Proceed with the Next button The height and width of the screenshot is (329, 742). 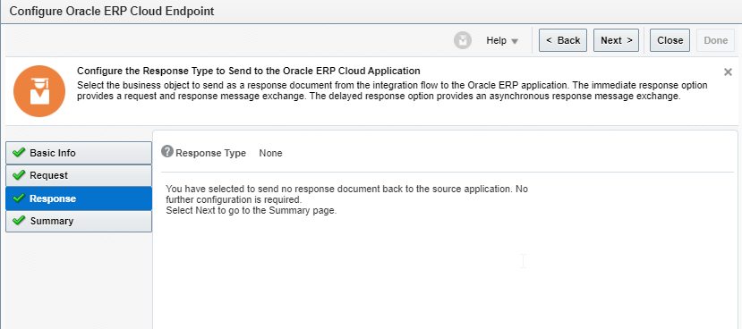[x=616, y=40]
